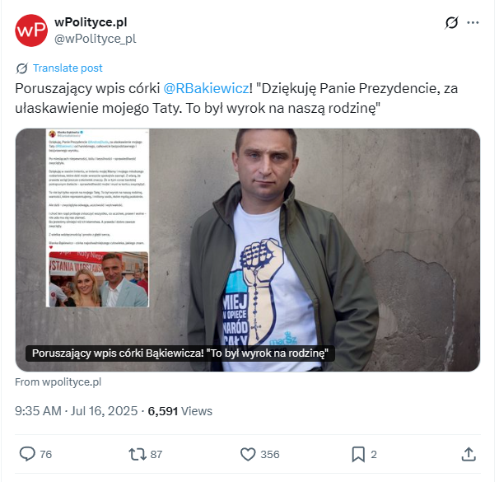Image resolution: width=499 pixels, height=482 pixels.
Task: Open the three-dot more options menu
Action: [473, 22]
